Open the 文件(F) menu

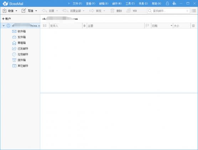point(77,4)
